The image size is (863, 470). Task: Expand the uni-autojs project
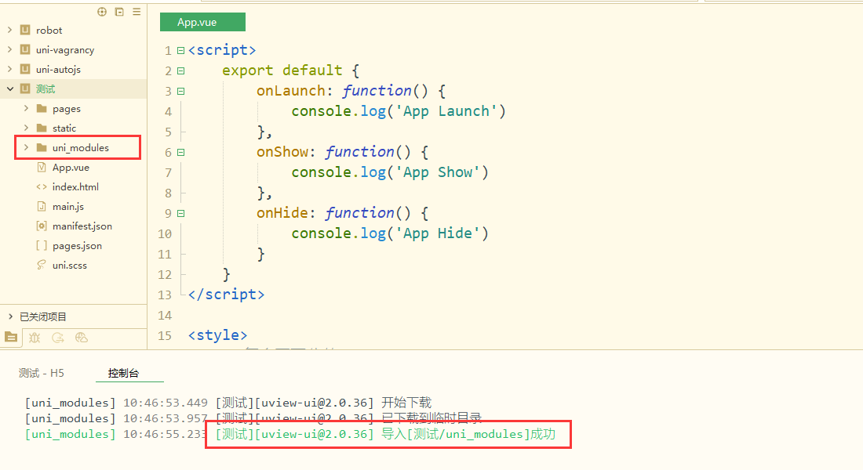tap(10, 69)
